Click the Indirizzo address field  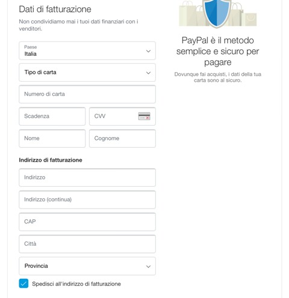pos(87,177)
